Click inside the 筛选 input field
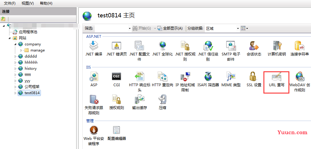This screenshot has width=311, height=149. [112, 29]
